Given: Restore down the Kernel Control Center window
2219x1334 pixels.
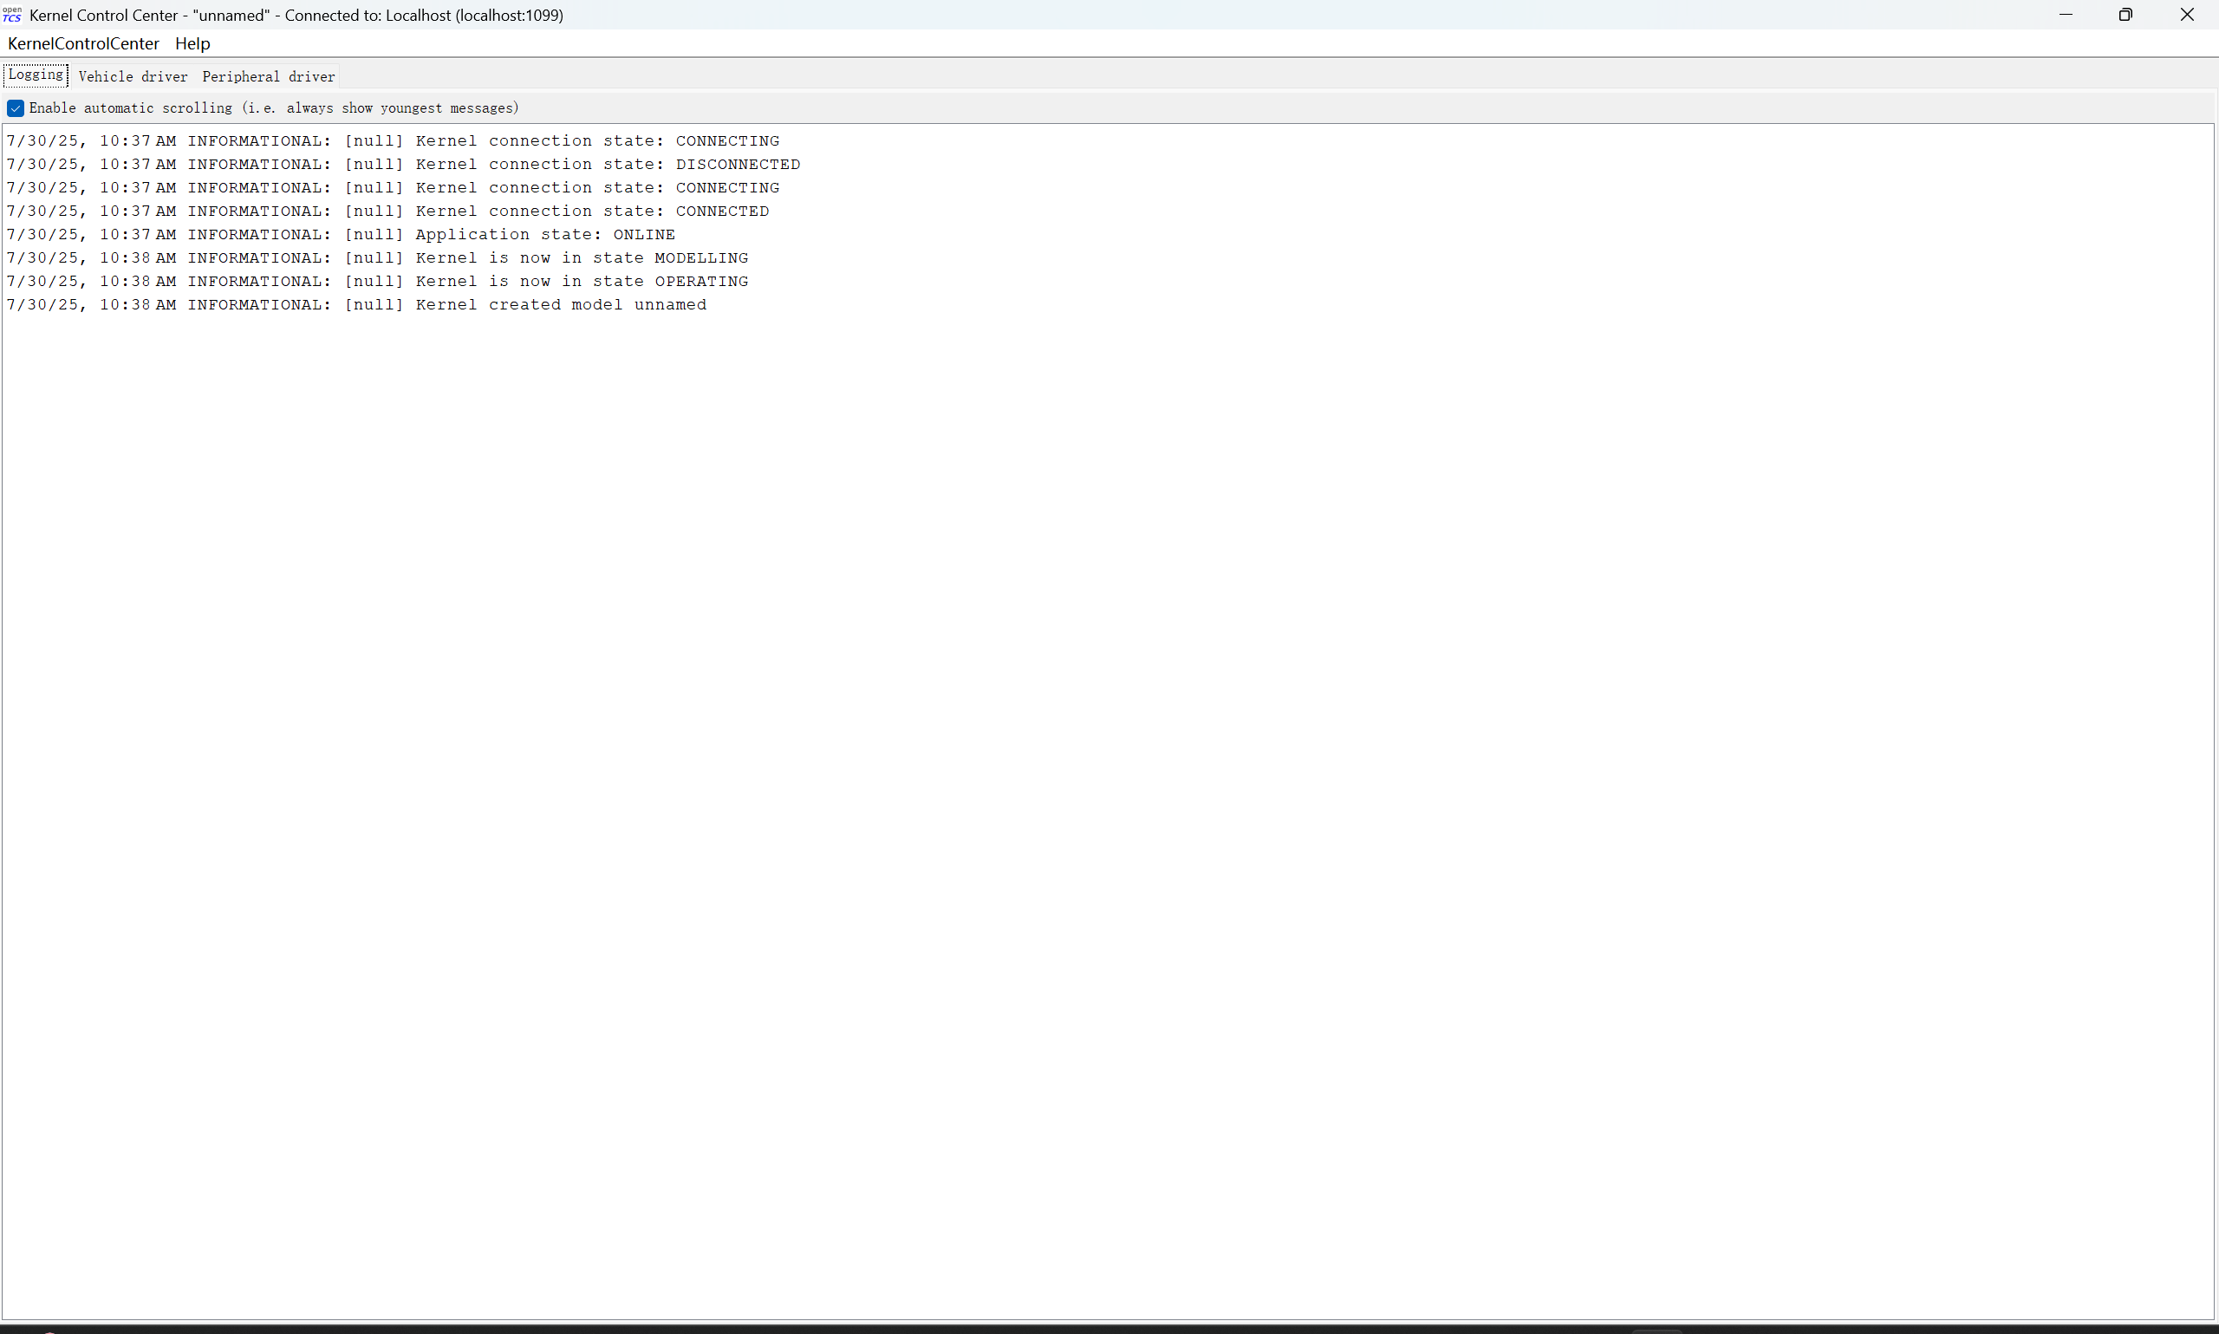Looking at the screenshot, I should click(x=2125, y=15).
